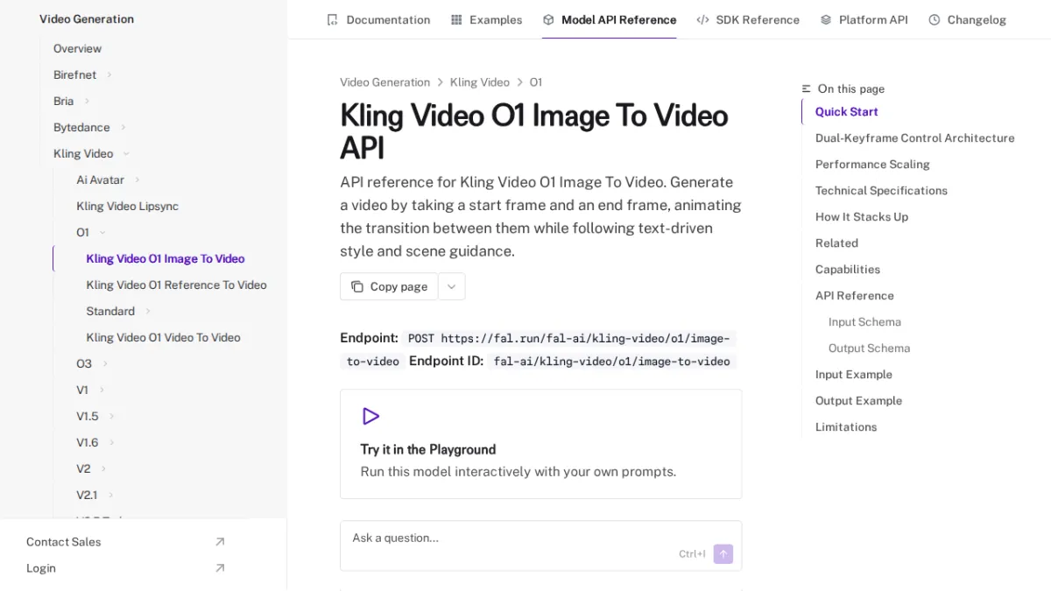1051x591 pixels.
Task: Jump to Dual-Keyframe Control Architecture section
Action: pos(914,137)
